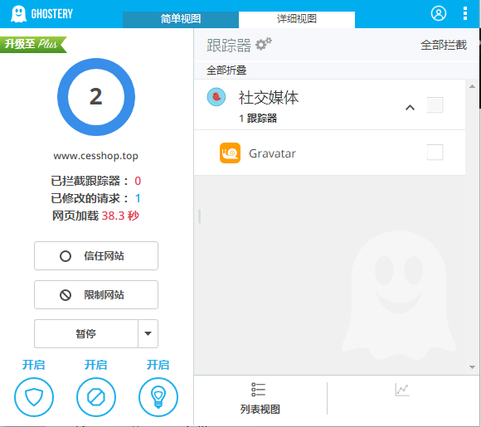Image resolution: width=481 pixels, height=427 pixels.
Task: Click the 限制网站 restrict site button
Action: pos(96,295)
